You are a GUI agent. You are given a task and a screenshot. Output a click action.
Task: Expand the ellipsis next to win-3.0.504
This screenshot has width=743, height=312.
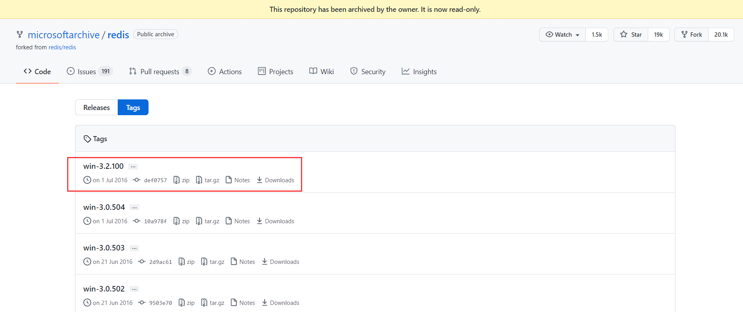(x=135, y=207)
